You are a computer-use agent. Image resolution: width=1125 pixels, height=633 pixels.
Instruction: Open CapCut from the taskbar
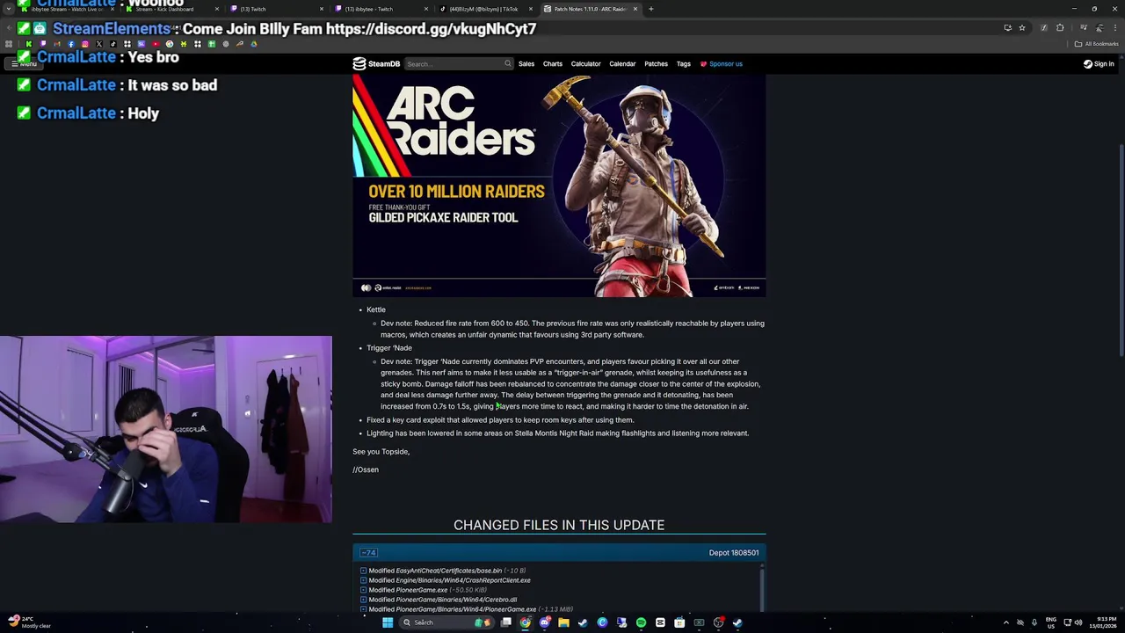660,622
